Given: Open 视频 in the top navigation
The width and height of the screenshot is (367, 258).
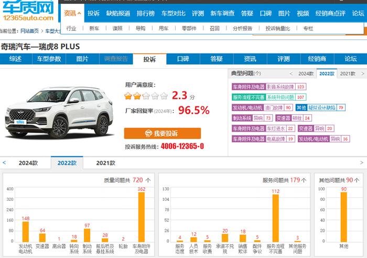Looking at the screenshot, I should click(x=303, y=13).
